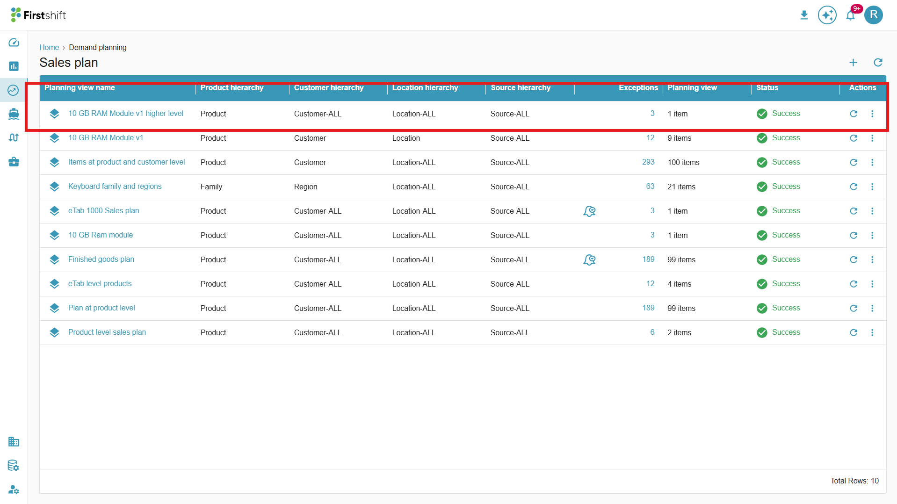Open the user settings sidebar icon
Image resolution: width=897 pixels, height=504 pixels.
pyautogui.click(x=14, y=490)
